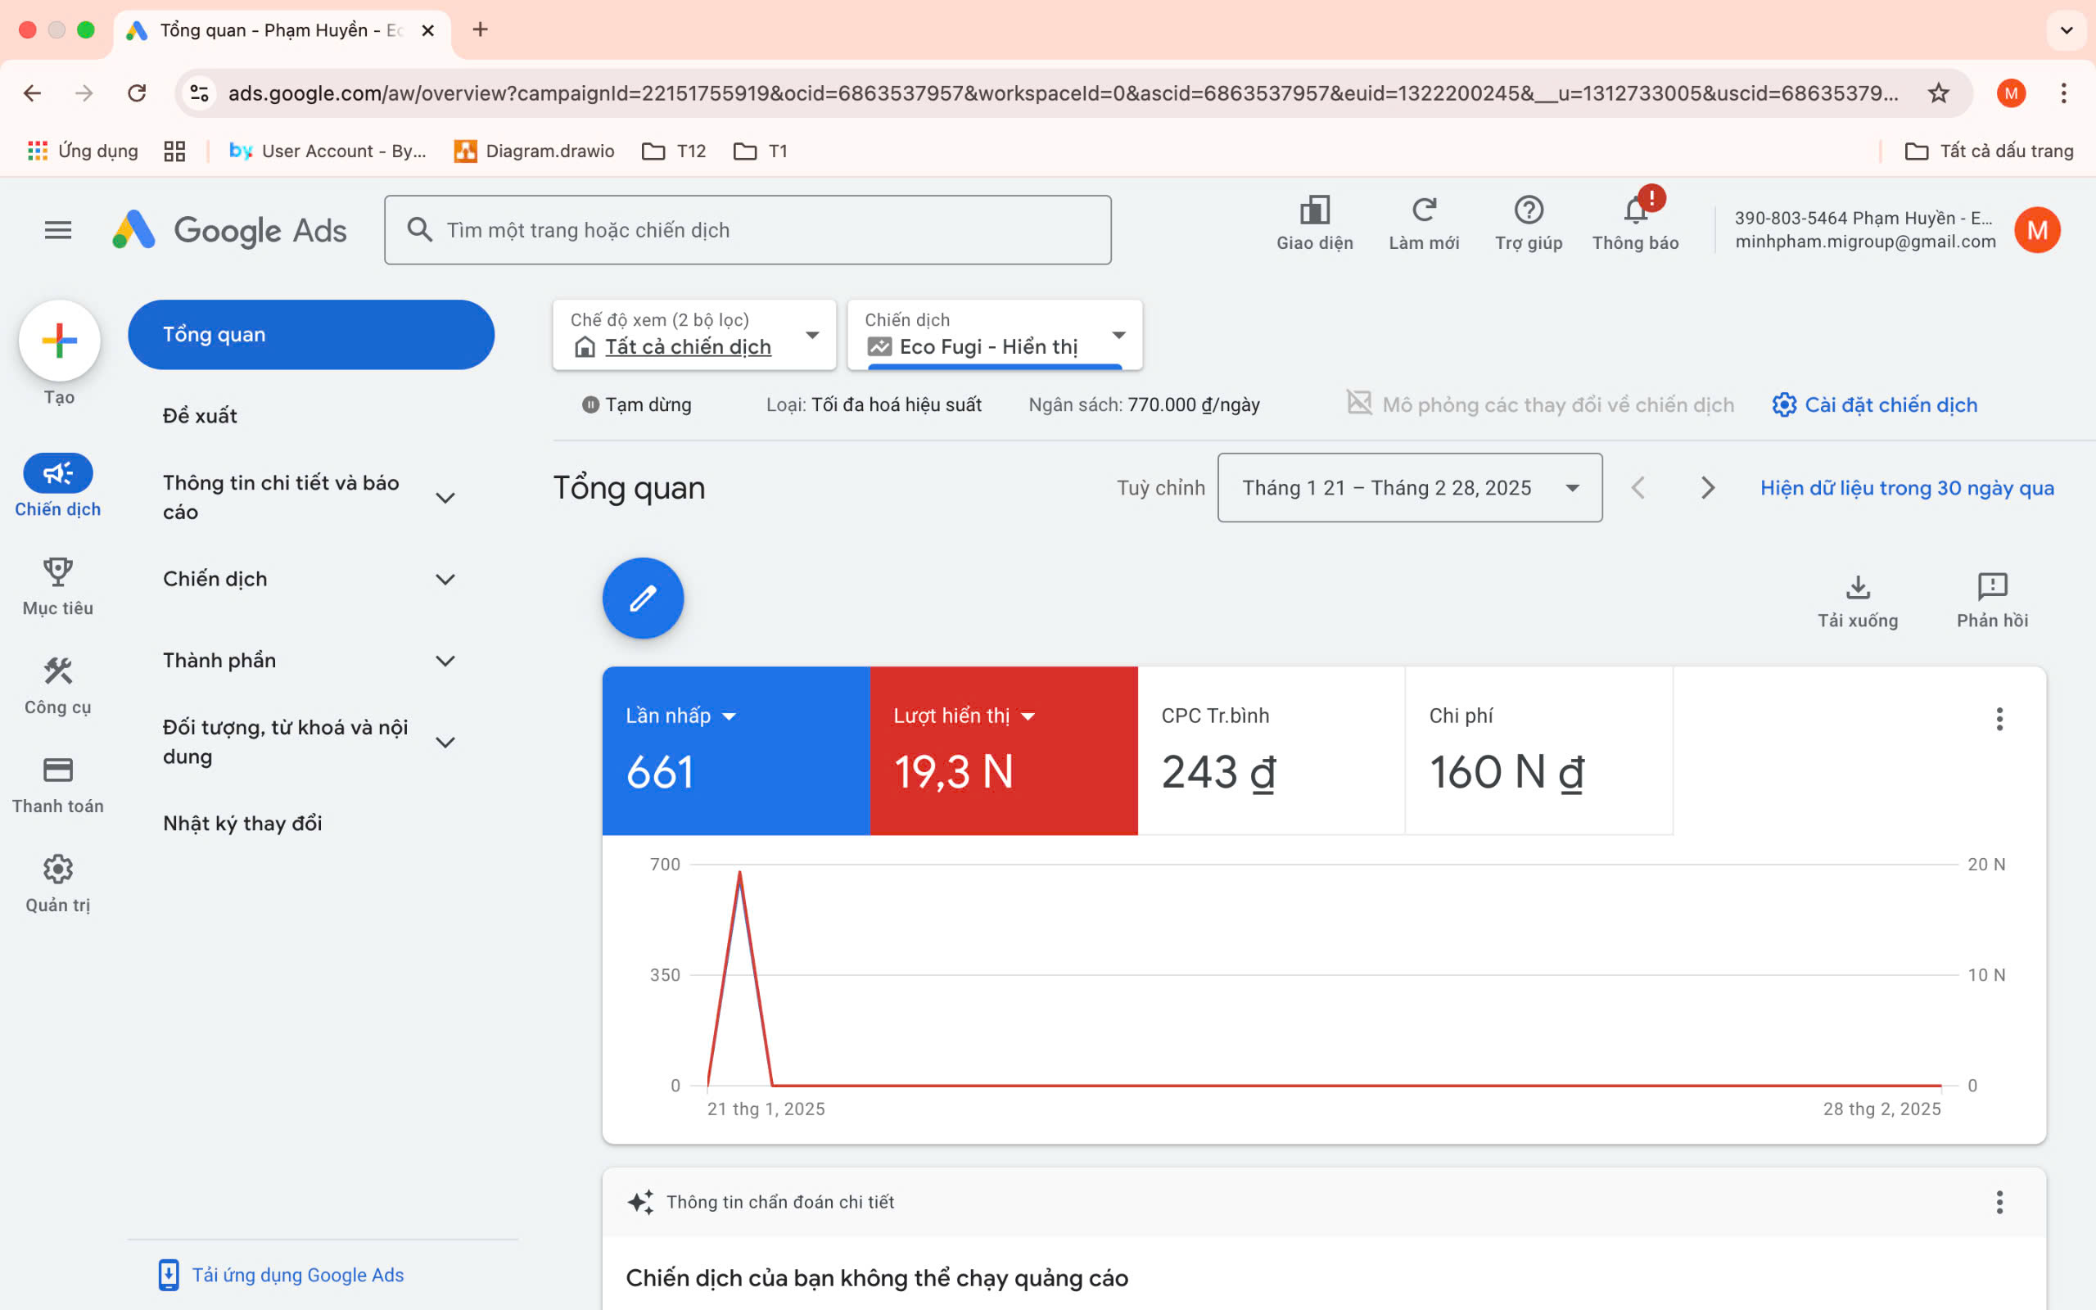Image resolution: width=2096 pixels, height=1310 pixels.
Task: Open Công cụ tools in sidebar
Action: 58,671
